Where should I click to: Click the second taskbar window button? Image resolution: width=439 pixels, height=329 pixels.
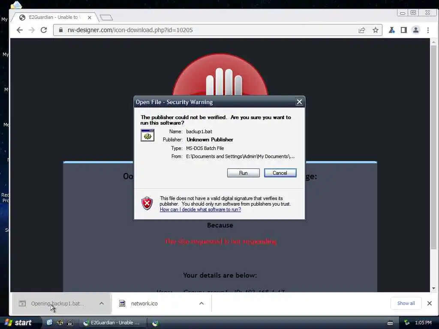(155, 323)
